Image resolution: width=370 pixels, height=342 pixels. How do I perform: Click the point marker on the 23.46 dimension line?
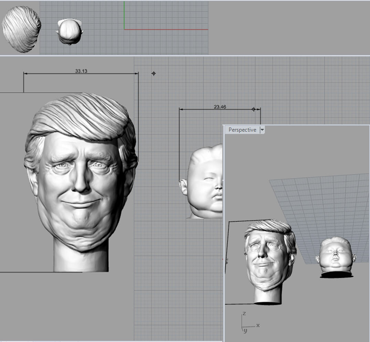click(253, 109)
